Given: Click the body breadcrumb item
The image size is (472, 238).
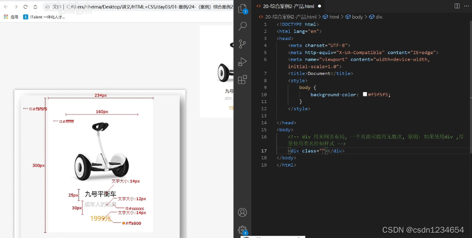Looking at the screenshot, I should click(x=354, y=17).
